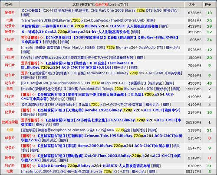This screenshot has width=217, height=175.
Task: Open the YYeTs paycheck HR-HDTV torrent link
Action: 78,57
